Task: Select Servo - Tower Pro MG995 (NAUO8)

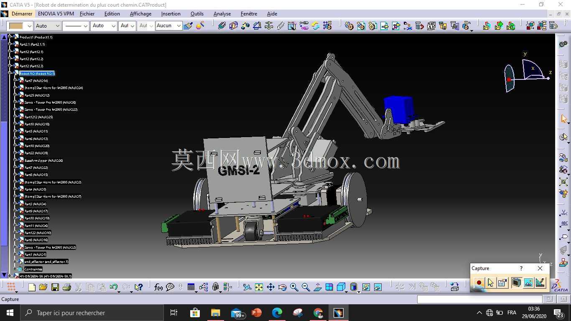Action: (x=50, y=102)
